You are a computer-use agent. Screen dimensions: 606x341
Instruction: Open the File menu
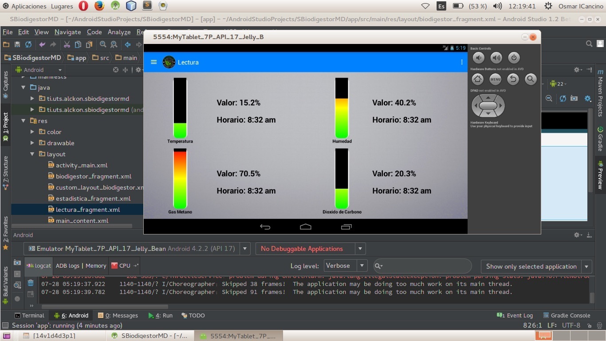pyautogui.click(x=8, y=32)
